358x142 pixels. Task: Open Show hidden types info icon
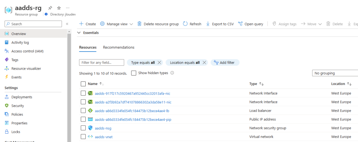pos(172,73)
